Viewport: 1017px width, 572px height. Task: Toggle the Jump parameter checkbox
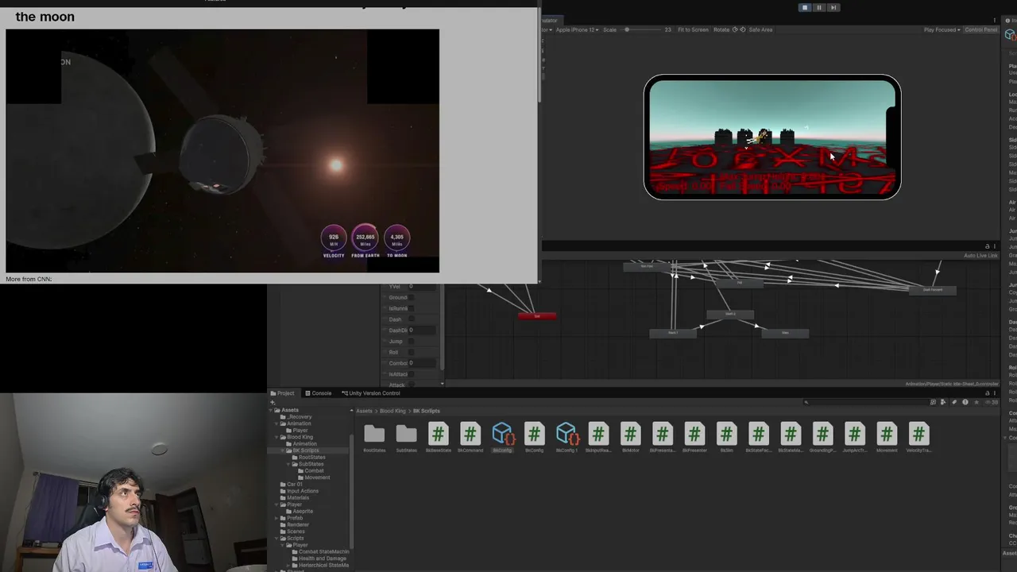(x=411, y=342)
